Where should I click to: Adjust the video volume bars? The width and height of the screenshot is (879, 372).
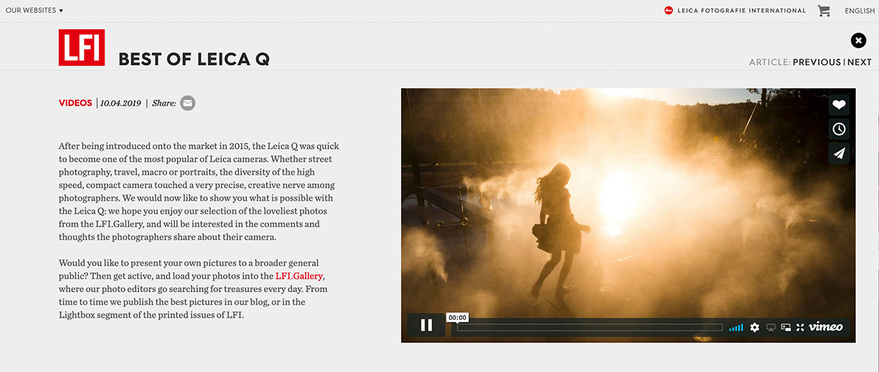(736, 328)
